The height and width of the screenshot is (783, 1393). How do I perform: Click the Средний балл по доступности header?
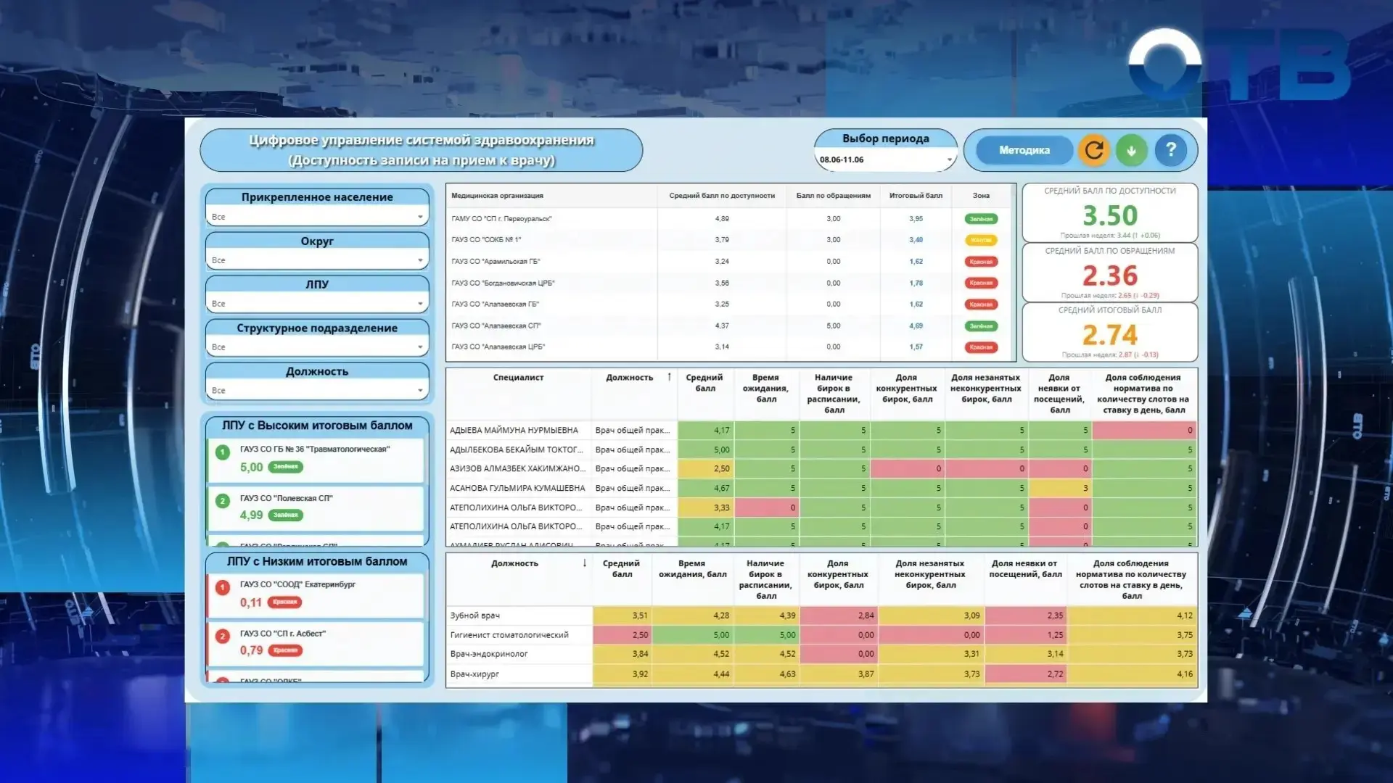click(722, 196)
